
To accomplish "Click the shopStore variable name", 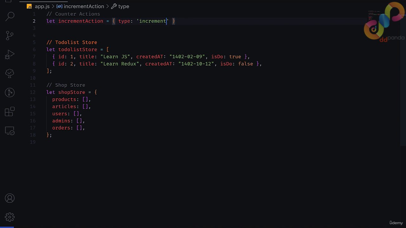I will [x=72, y=92].
